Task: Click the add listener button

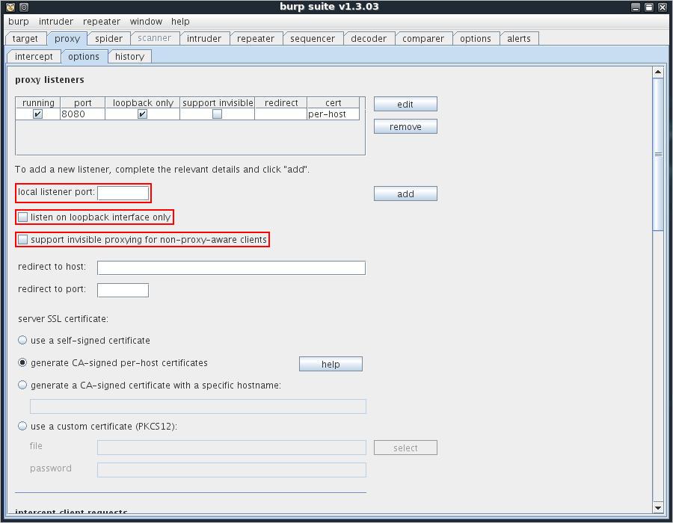Action: [405, 194]
